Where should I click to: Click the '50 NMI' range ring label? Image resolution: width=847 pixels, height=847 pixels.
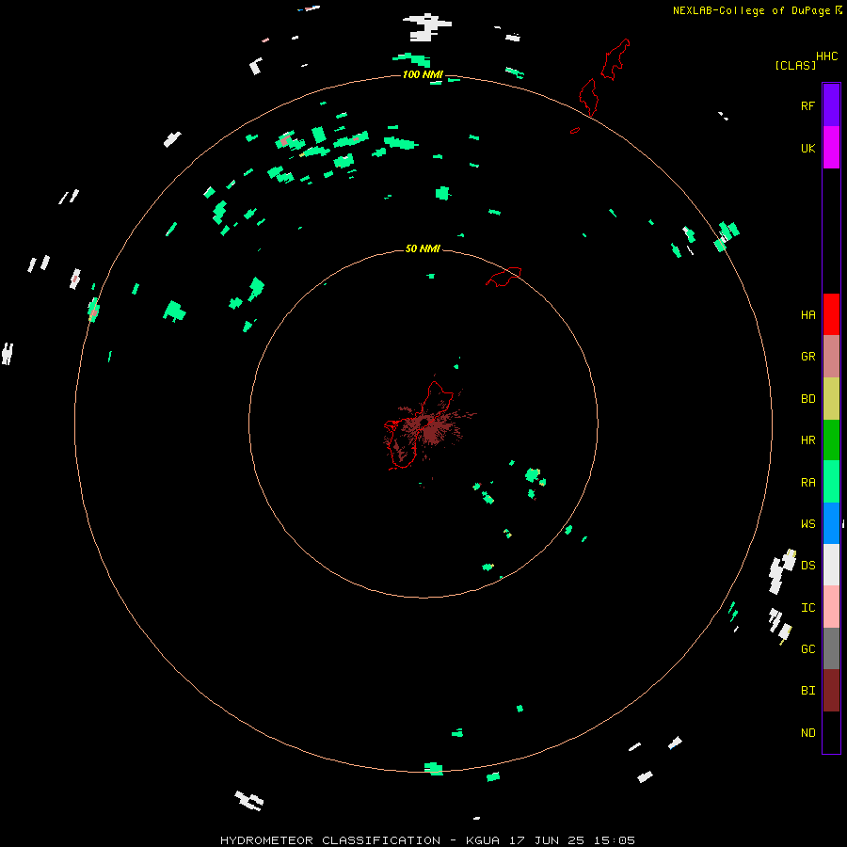pyautogui.click(x=423, y=248)
